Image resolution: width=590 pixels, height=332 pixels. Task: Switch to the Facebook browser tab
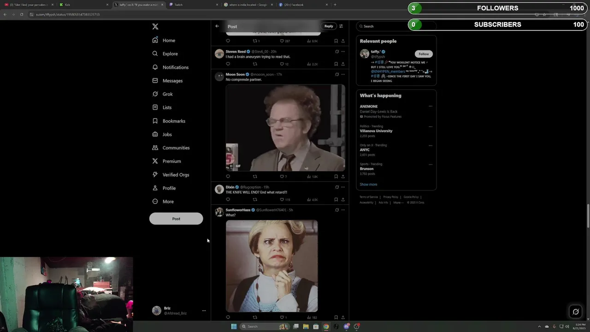[x=303, y=5]
